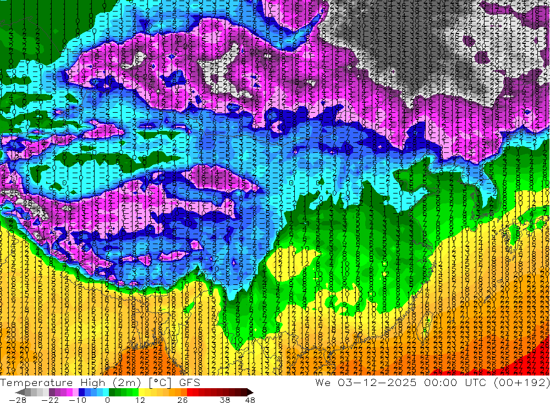Pick the dark blue segment of the temperature color bar

pyautogui.click(x=81, y=393)
